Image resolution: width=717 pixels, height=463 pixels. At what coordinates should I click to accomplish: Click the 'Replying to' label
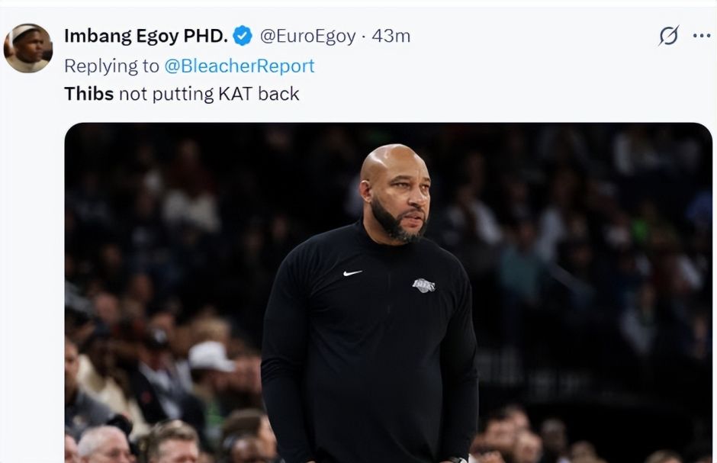(111, 66)
